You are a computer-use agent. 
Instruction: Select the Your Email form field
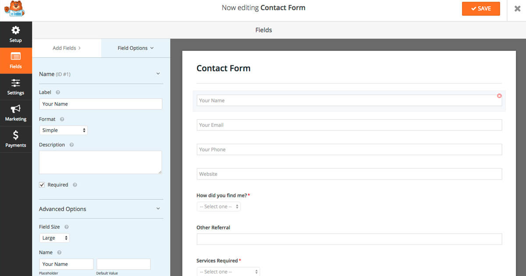pyautogui.click(x=349, y=124)
